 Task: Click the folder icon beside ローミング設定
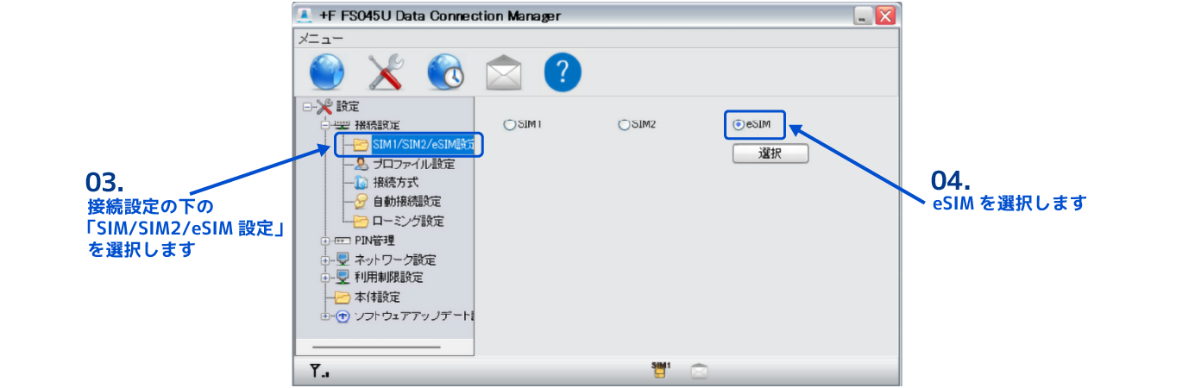point(361,222)
